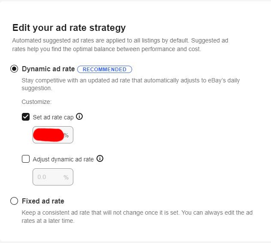Click the "Customize:" label
The width and height of the screenshot is (271, 243).
click(36, 102)
